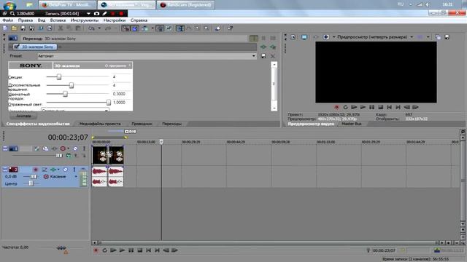Click the external monitor preview icon
The width and height of the screenshot is (467, 262).
click(304, 37)
